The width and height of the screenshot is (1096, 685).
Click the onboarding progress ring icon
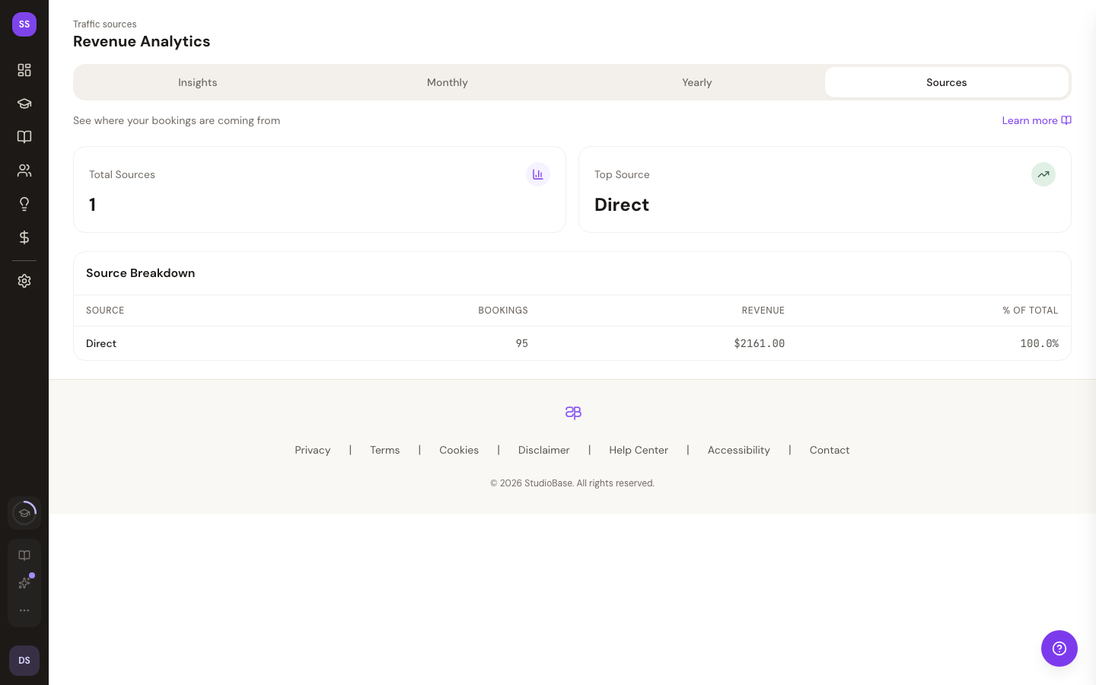[24, 513]
